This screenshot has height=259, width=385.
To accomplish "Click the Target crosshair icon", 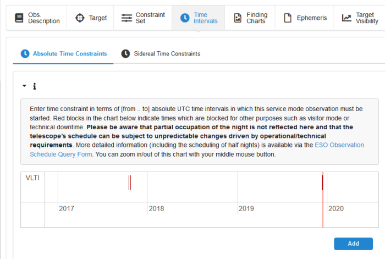I will click(80, 18).
